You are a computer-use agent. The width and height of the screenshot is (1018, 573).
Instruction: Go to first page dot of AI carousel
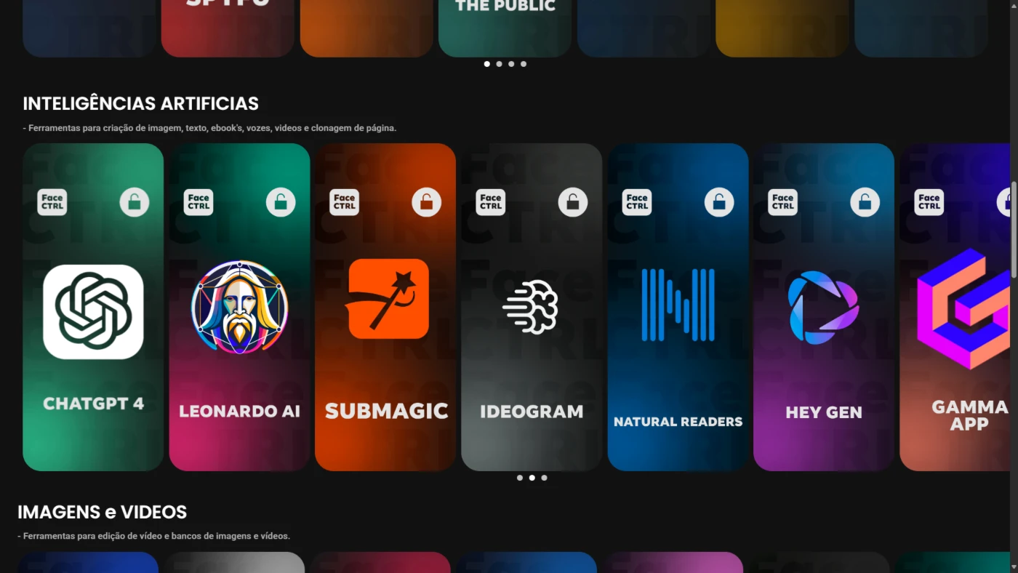[x=520, y=478]
